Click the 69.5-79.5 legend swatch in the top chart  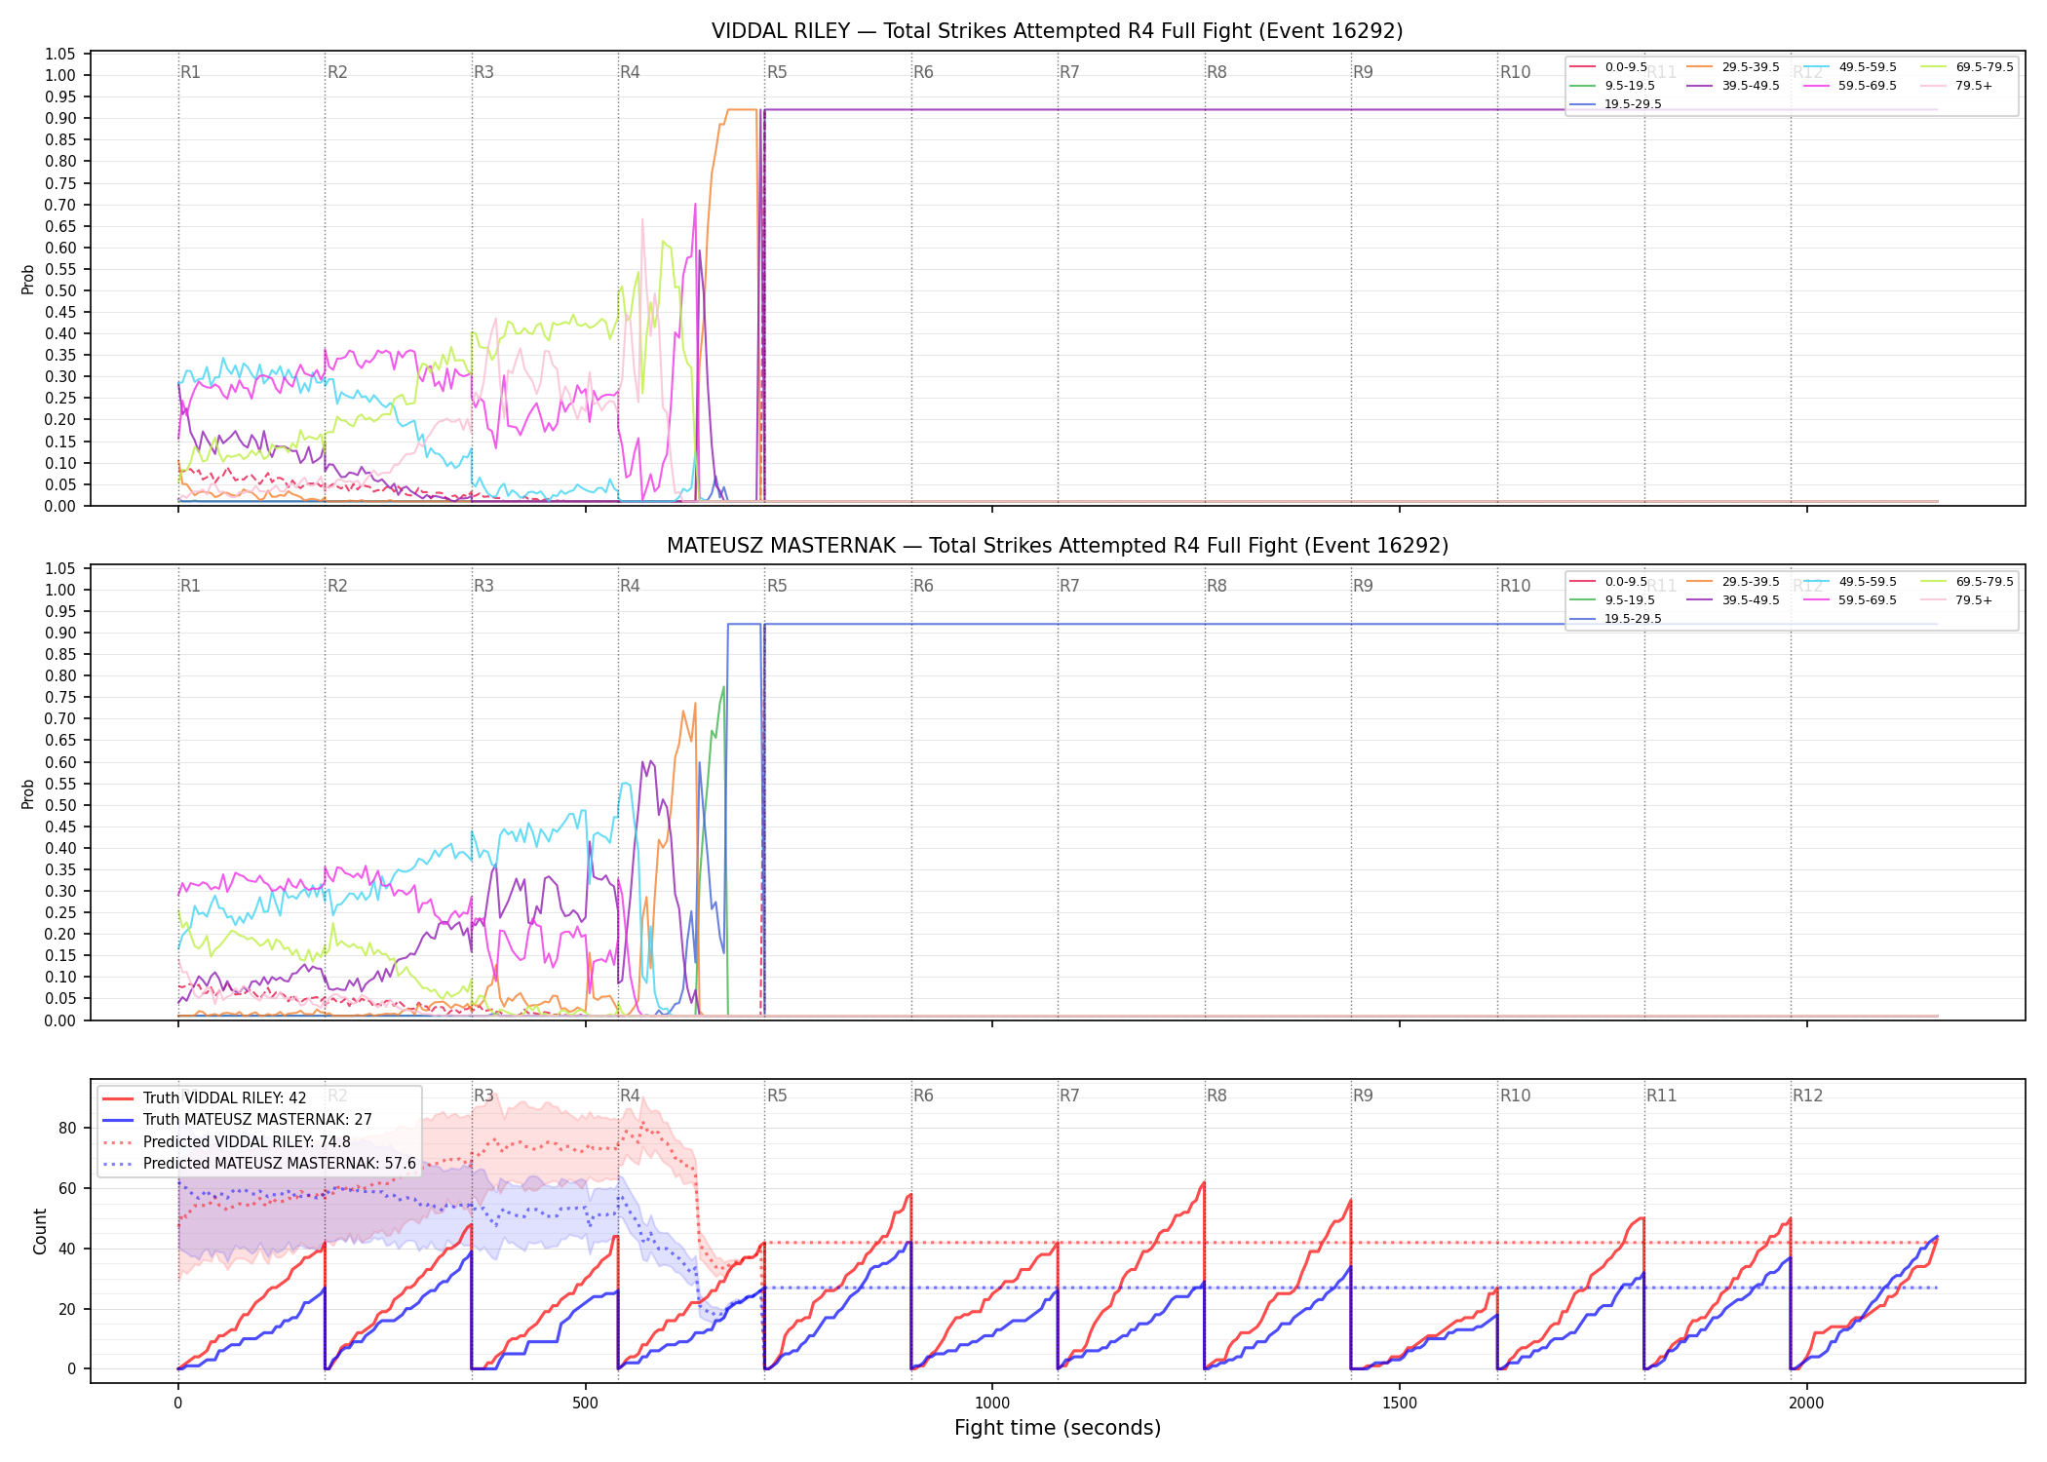(x=1934, y=67)
